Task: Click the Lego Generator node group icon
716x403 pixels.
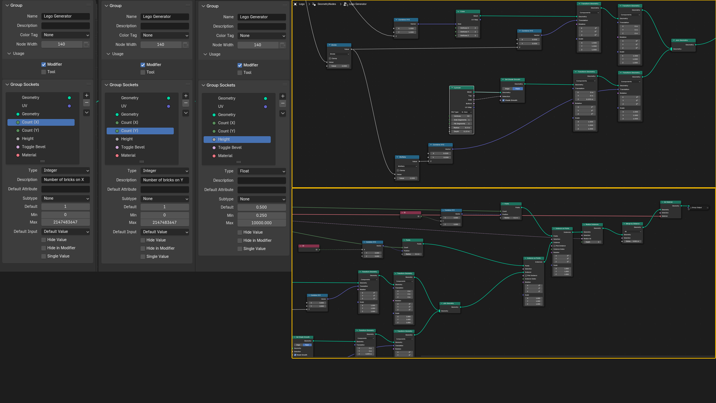Action: coord(346,4)
